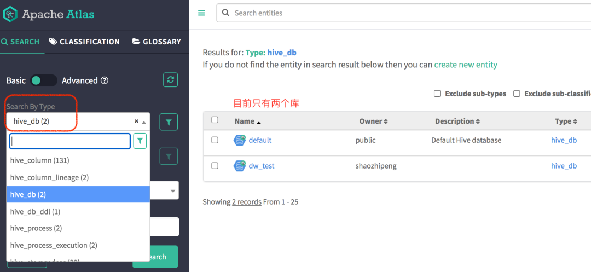This screenshot has width=591, height=272.
Task: Open hive_db type link in default row
Action: (x=564, y=140)
